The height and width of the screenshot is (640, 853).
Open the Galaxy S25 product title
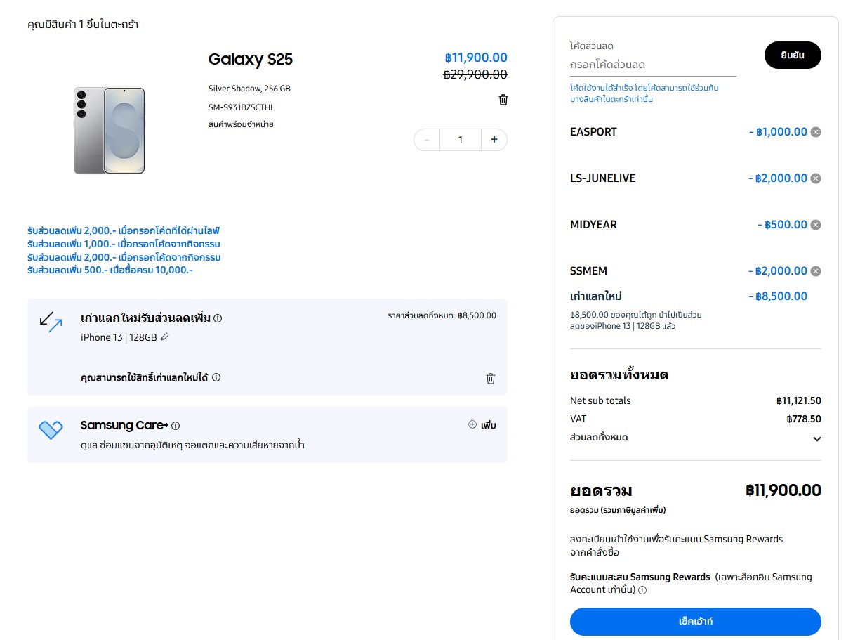coord(251,60)
